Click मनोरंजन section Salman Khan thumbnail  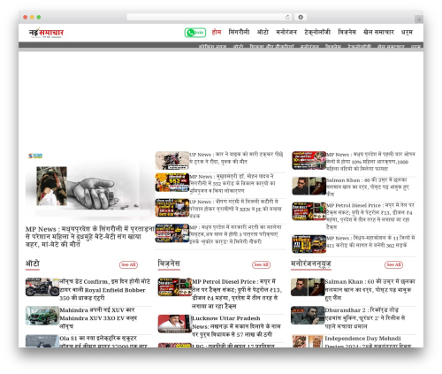308,287
